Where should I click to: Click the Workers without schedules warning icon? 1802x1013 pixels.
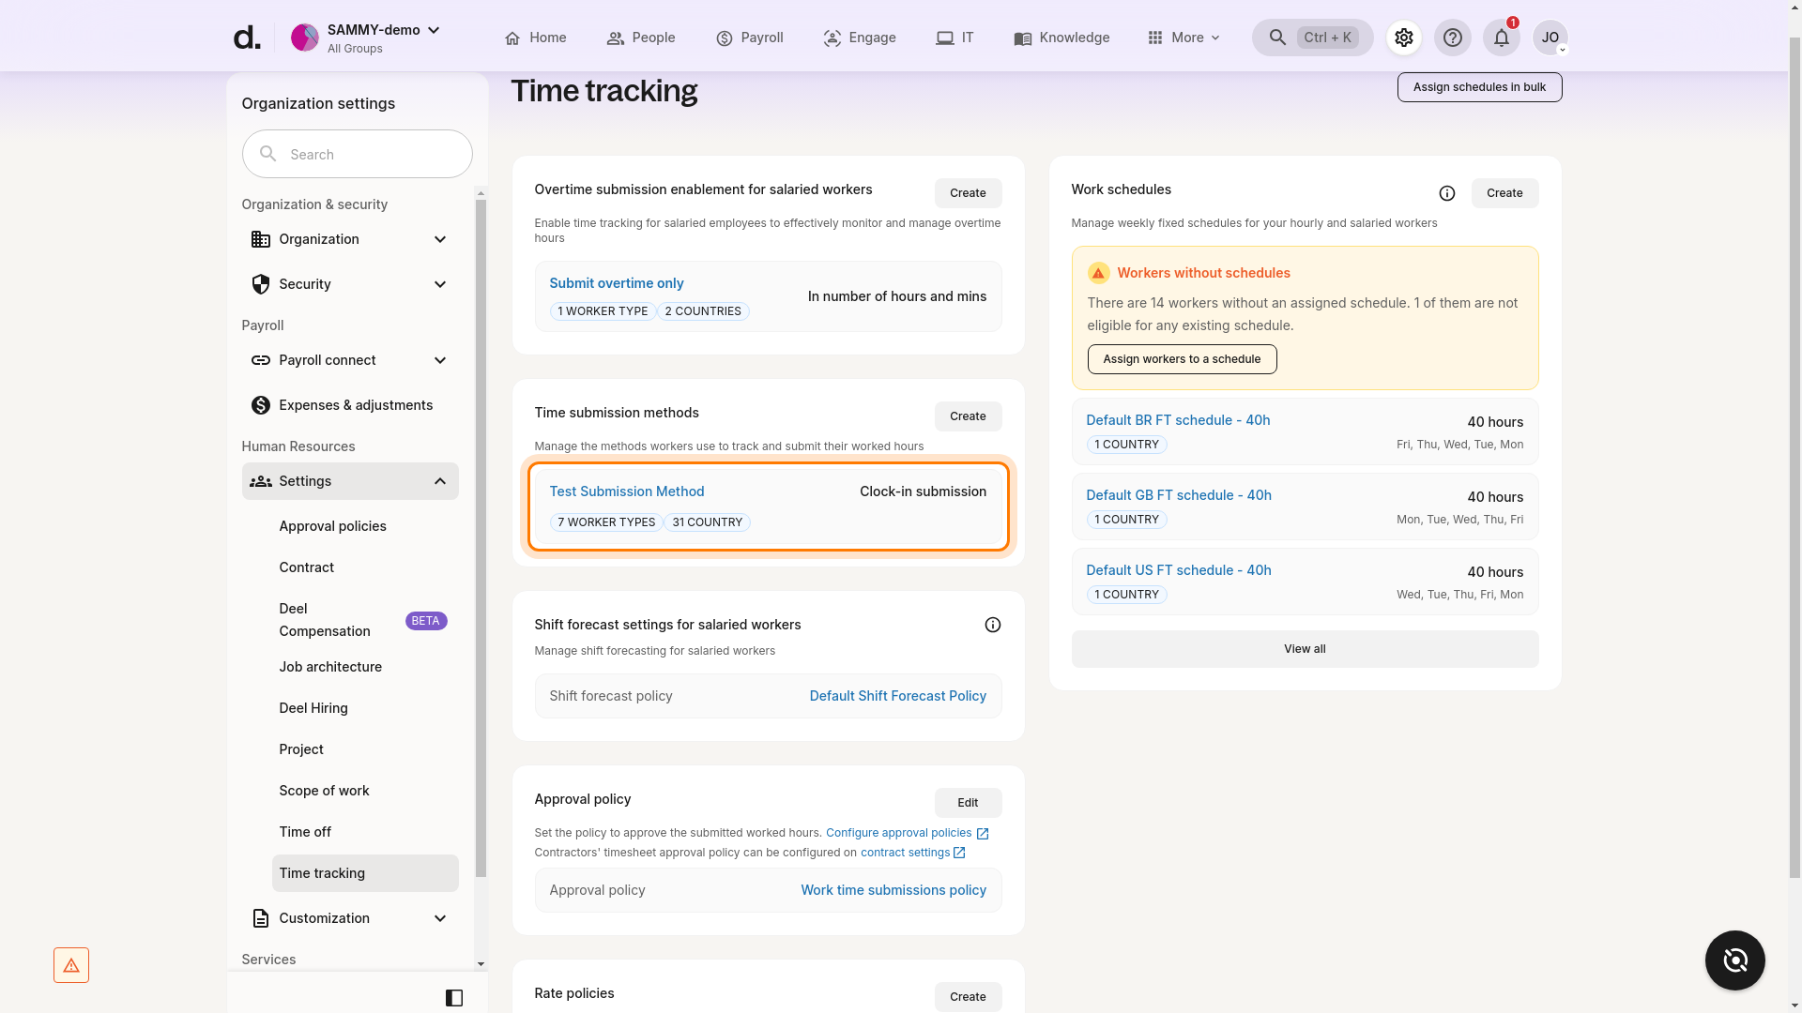click(x=1098, y=273)
